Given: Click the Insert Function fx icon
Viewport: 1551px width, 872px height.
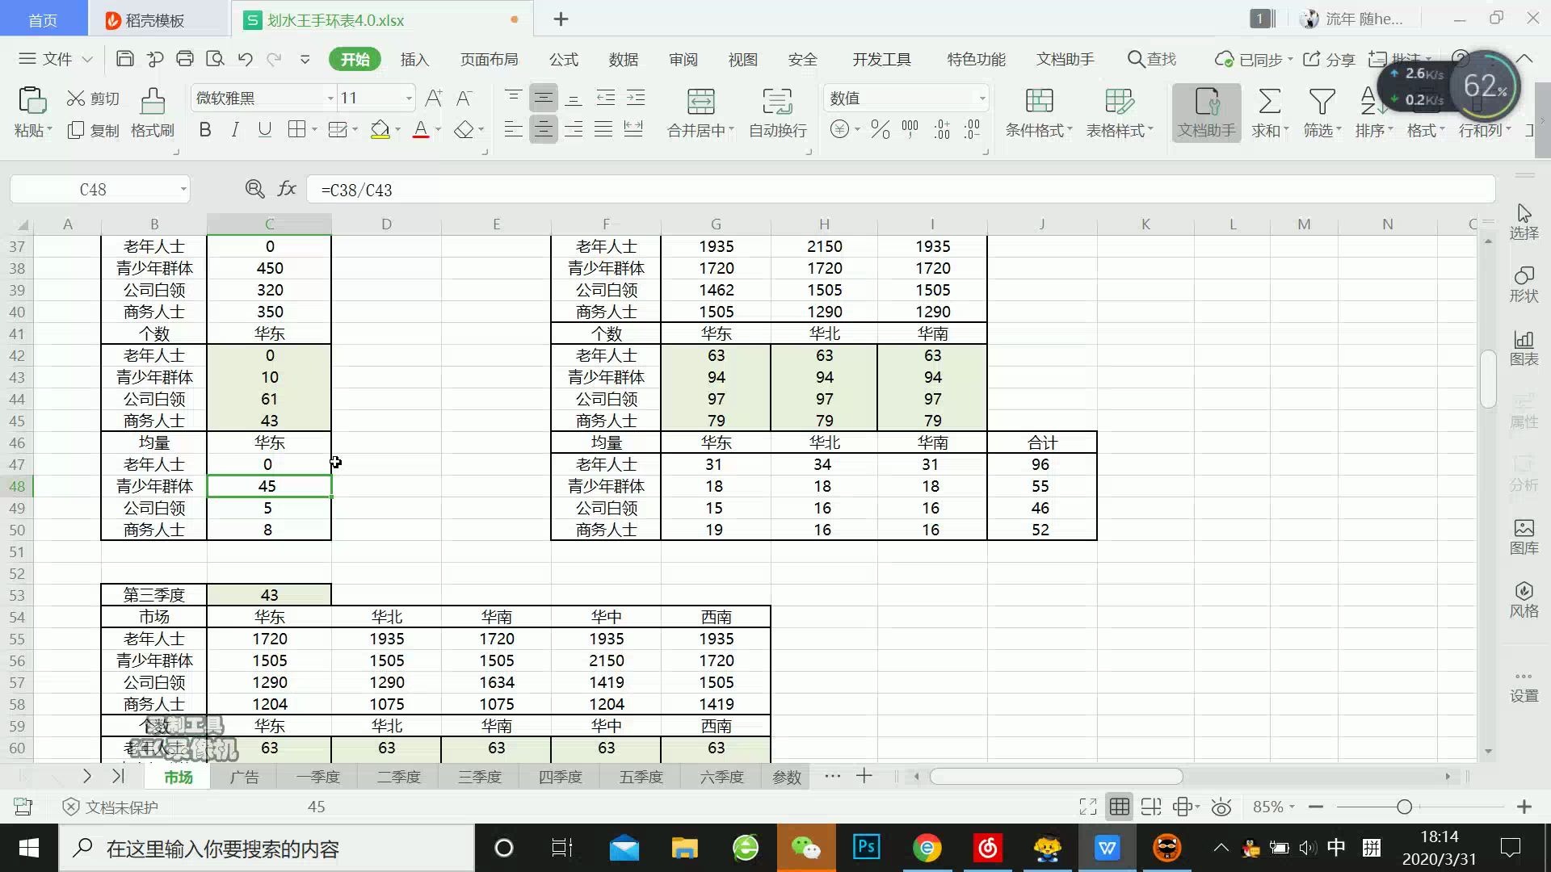Looking at the screenshot, I should point(287,189).
